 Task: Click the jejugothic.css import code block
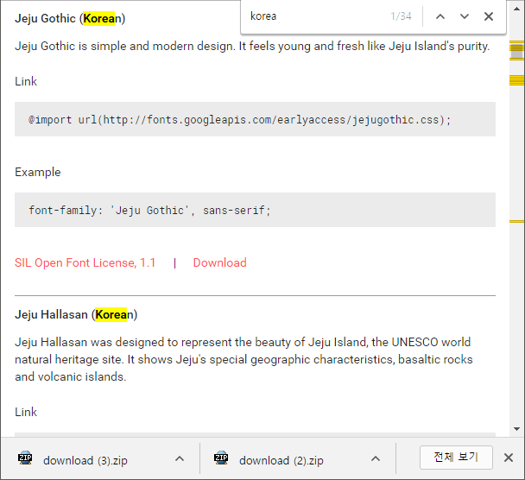[255, 119]
